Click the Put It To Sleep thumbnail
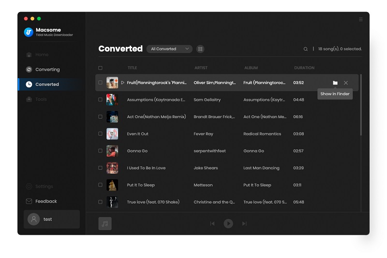 point(112,185)
